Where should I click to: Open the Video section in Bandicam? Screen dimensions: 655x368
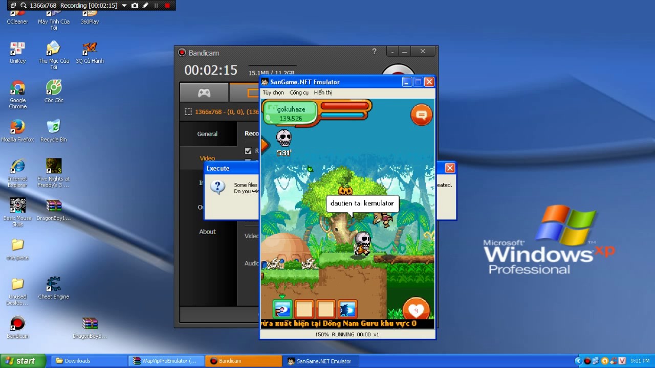point(207,158)
